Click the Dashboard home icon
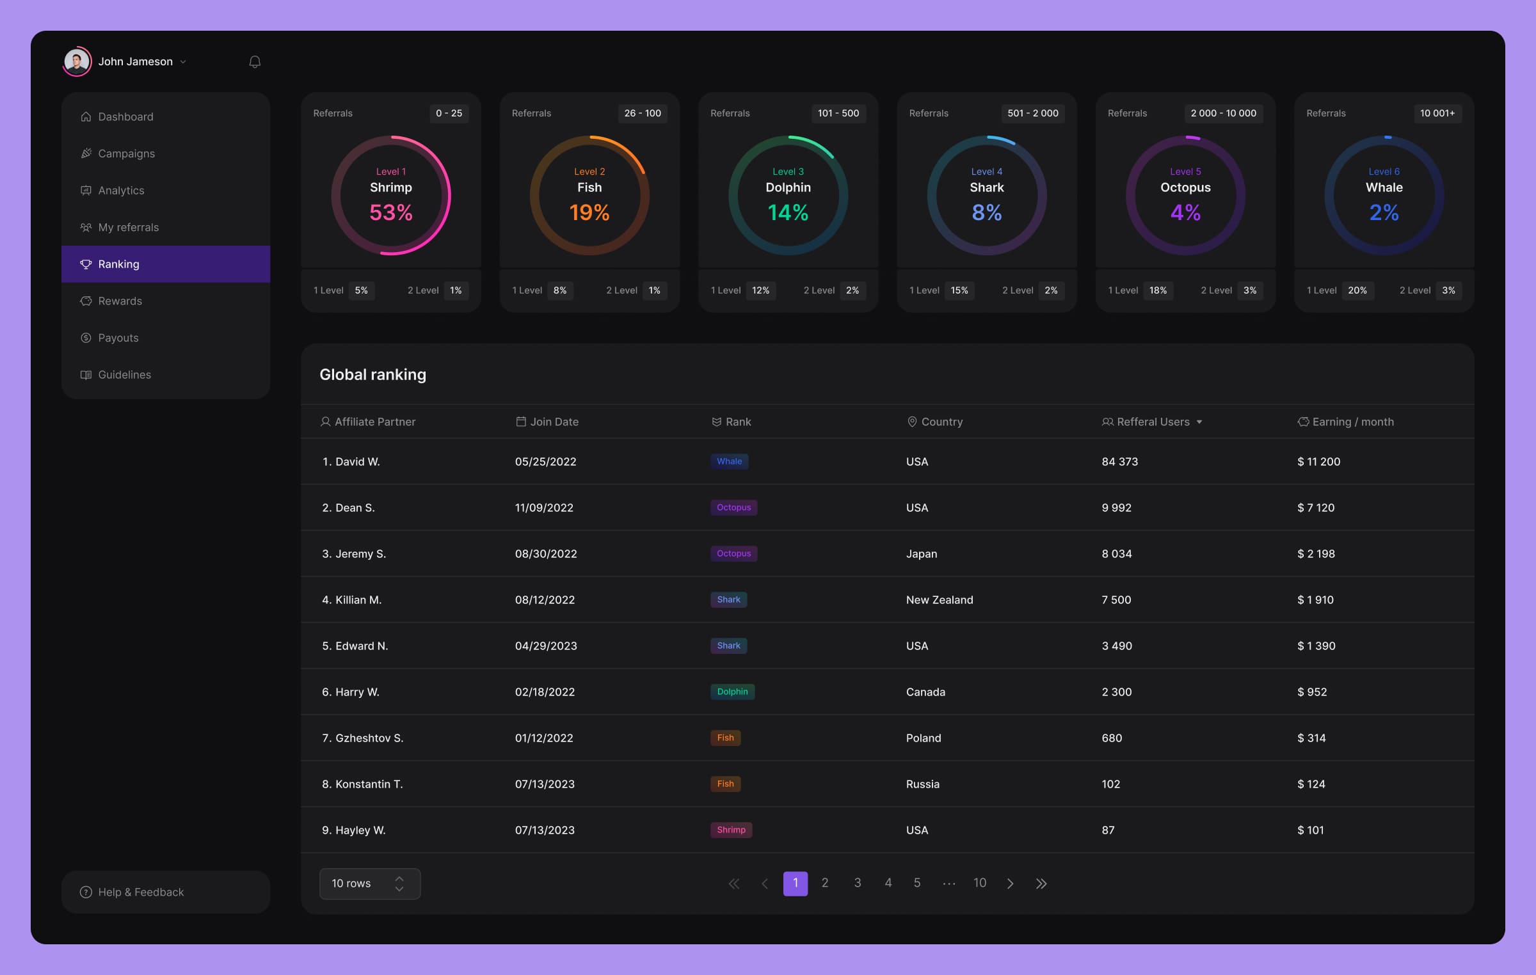 [86, 116]
